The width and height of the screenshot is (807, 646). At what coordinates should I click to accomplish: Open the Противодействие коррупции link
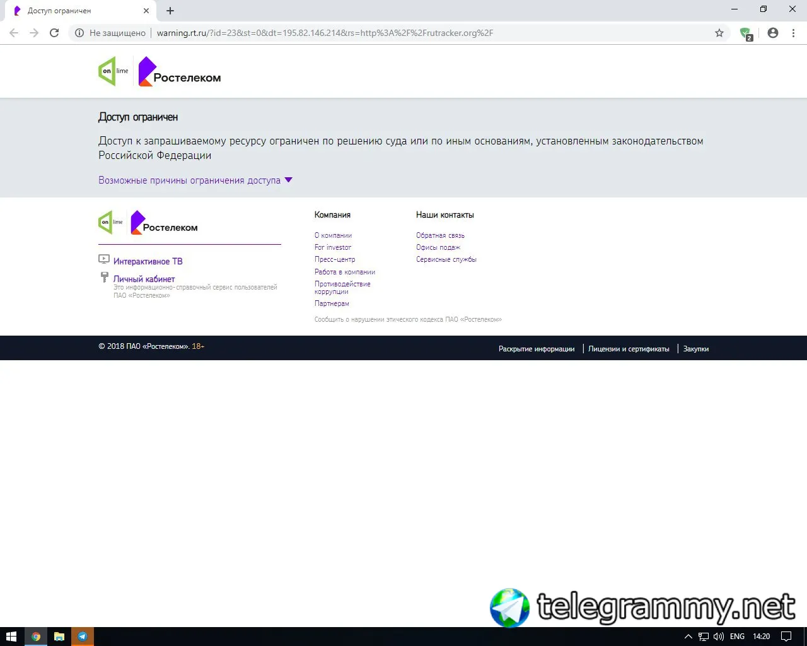click(342, 288)
